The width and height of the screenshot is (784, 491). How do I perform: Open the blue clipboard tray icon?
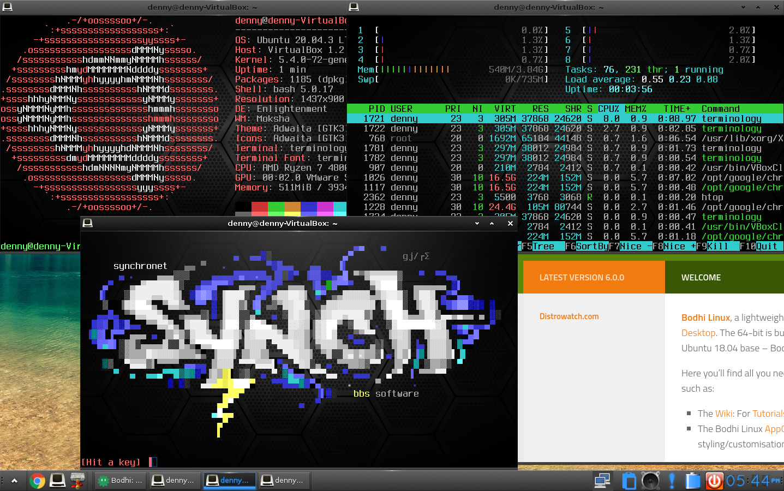629,481
